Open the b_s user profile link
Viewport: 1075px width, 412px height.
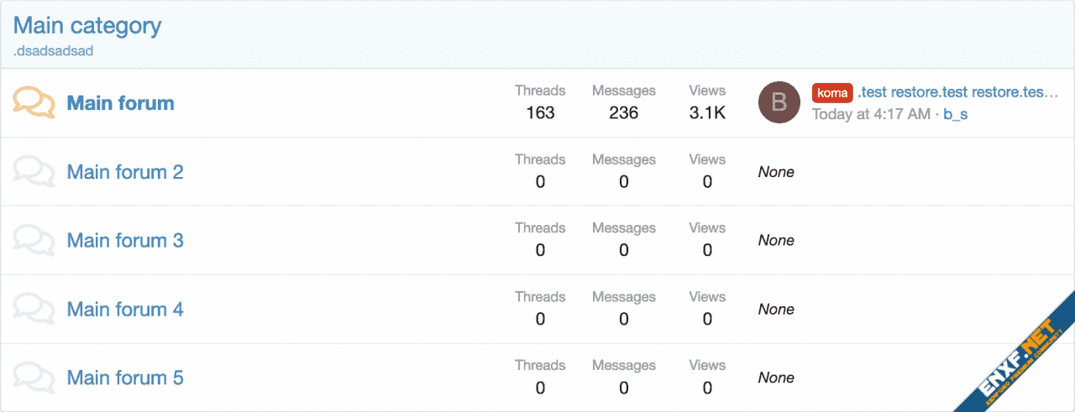955,114
